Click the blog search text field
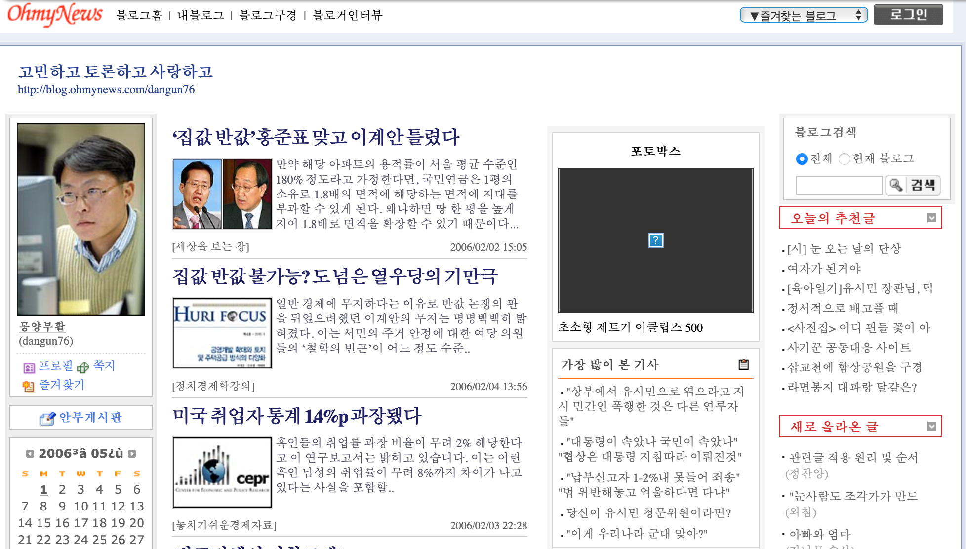The image size is (966, 549). [x=839, y=185]
